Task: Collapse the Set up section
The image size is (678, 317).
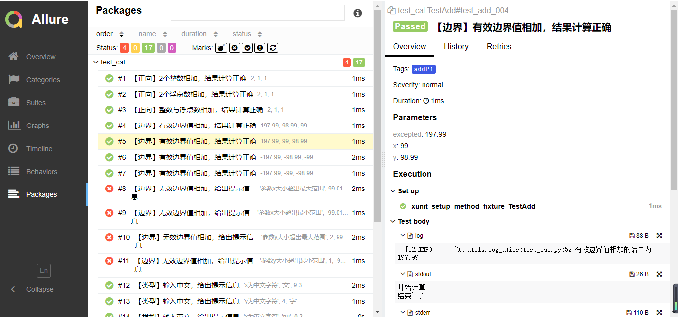Action: [393, 191]
